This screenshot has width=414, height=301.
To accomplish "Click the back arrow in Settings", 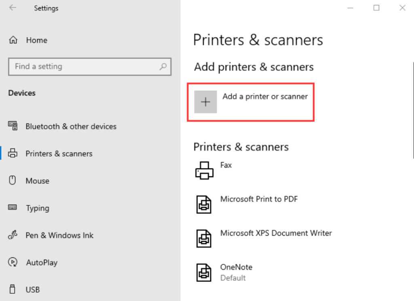I will click(x=13, y=8).
